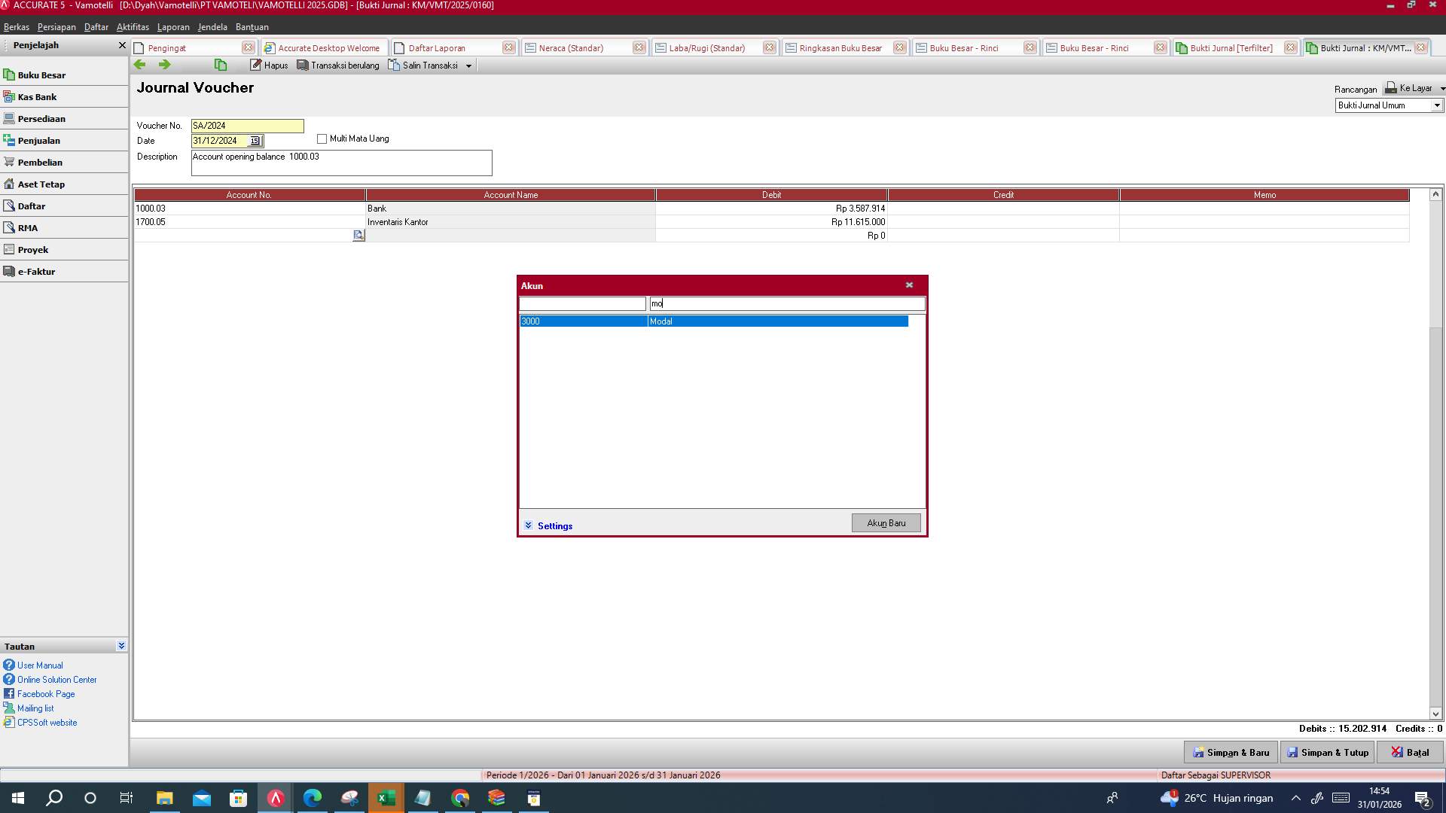Screen dimensions: 1446x813
Task: Enable the Multi Mata Uang checkbox
Action: click(322, 139)
